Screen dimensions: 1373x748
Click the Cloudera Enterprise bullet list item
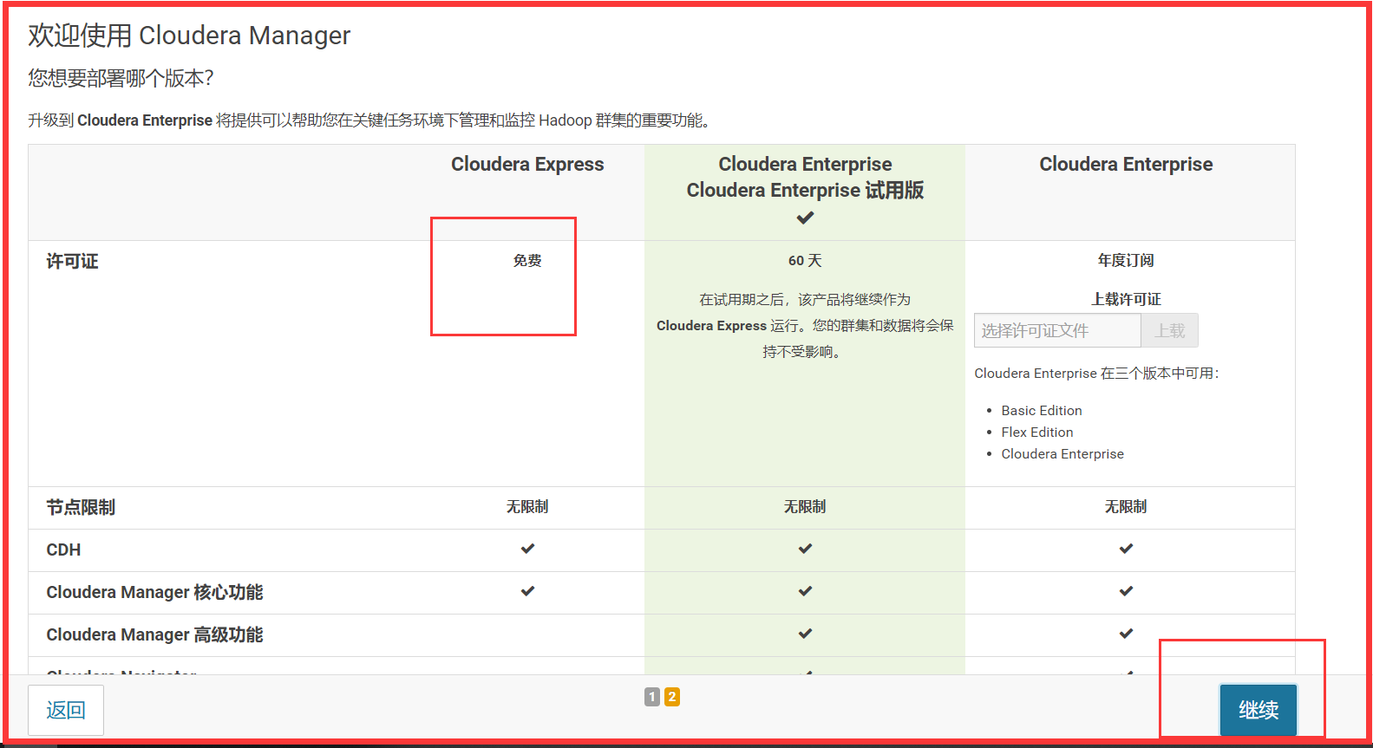pyautogui.click(x=1062, y=453)
